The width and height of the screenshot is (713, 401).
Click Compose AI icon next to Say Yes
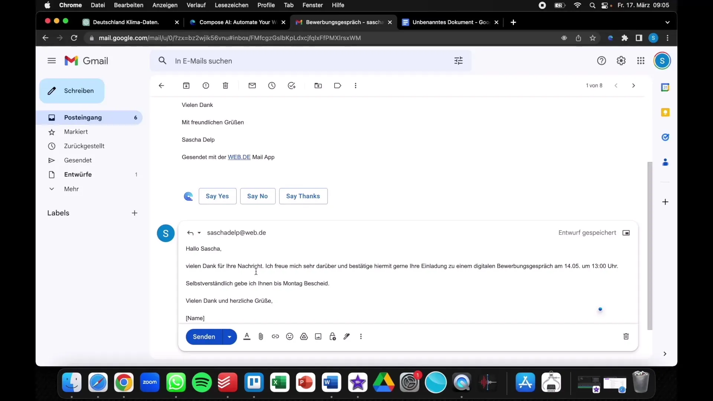(x=189, y=196)
